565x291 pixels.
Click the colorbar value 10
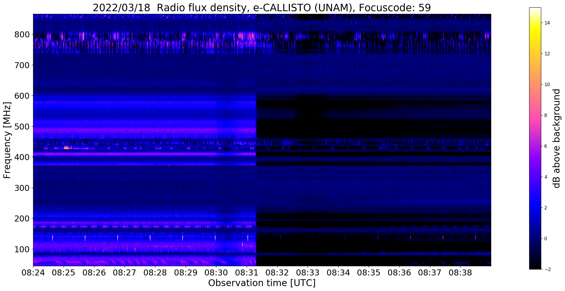click(547, 85)
